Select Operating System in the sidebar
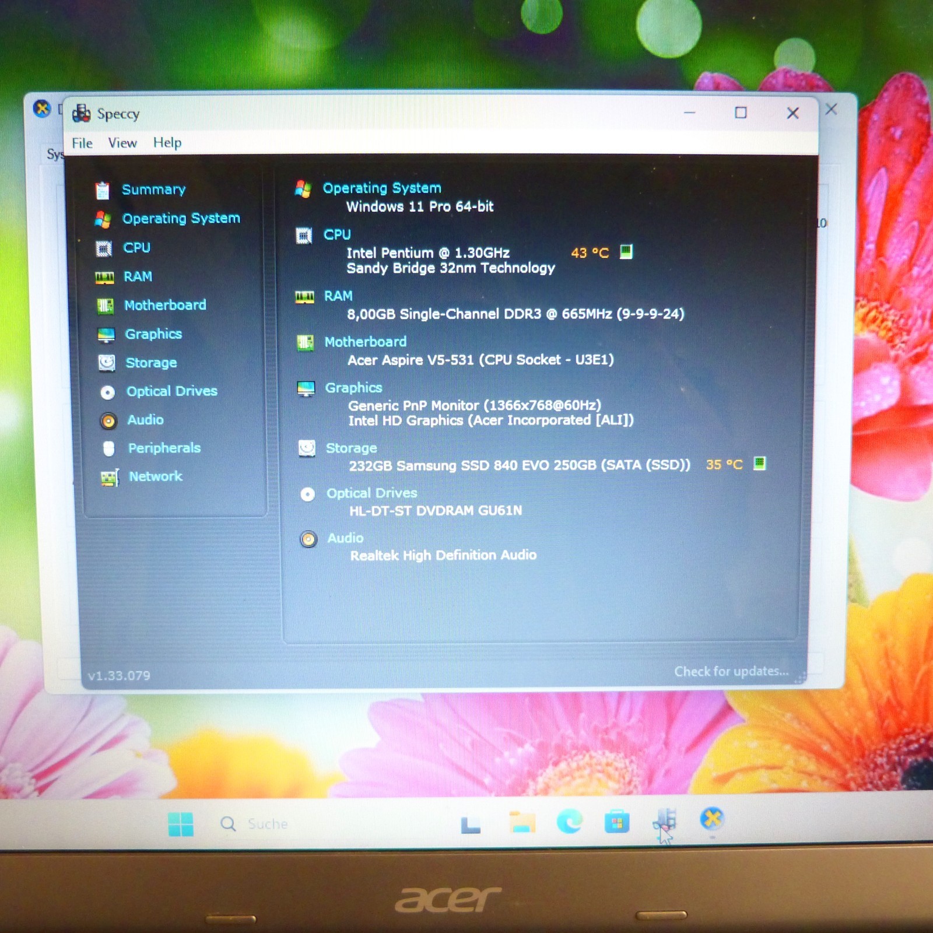Viewport: 933px width, 933px height. 181,218
